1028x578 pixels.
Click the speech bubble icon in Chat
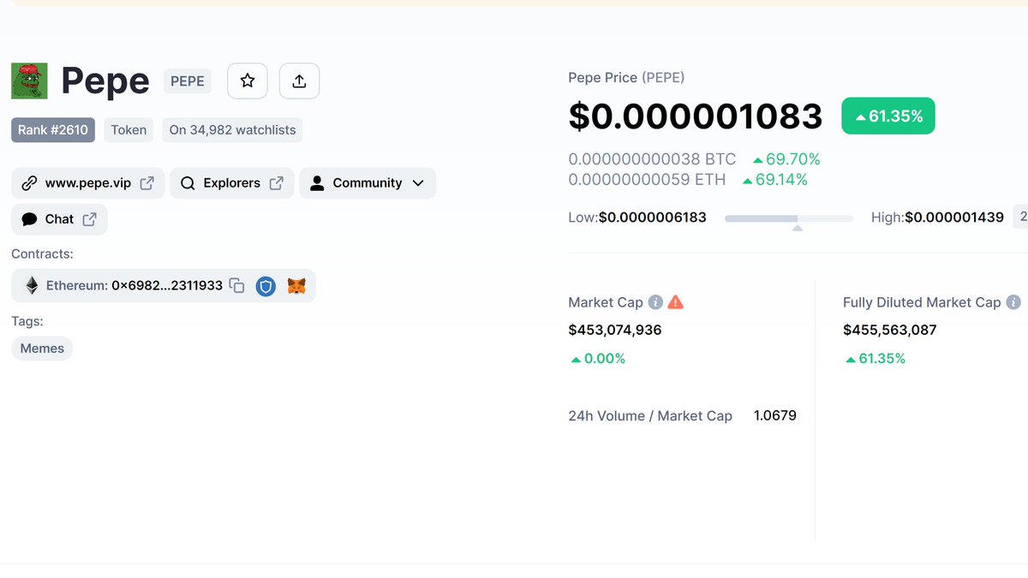29,219
